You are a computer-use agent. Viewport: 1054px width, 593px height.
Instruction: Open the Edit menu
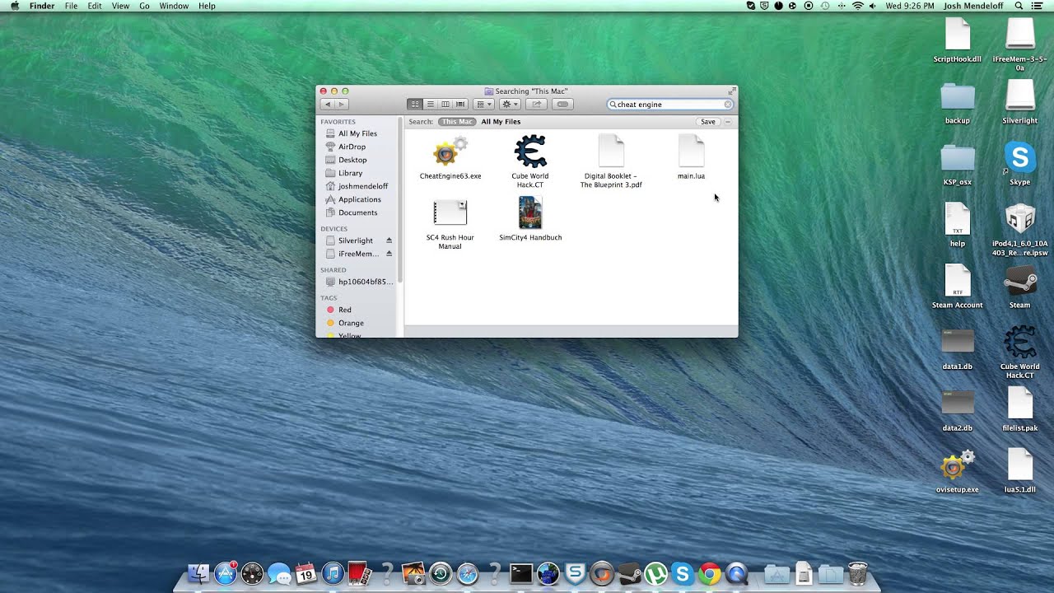(95, 6)
